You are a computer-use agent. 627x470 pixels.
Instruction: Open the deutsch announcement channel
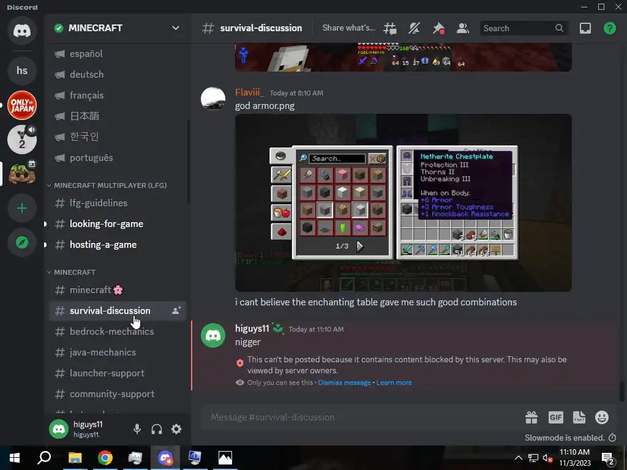[117, 74]
